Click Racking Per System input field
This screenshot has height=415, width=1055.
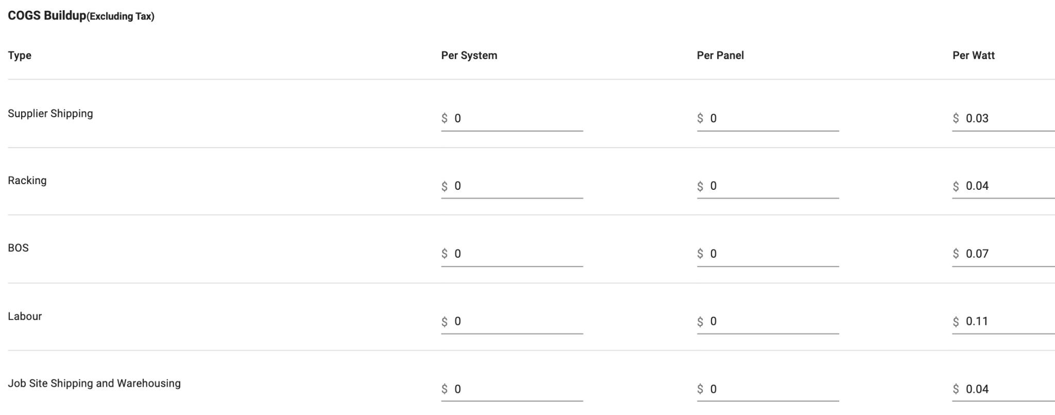click(x=512, y=186)
